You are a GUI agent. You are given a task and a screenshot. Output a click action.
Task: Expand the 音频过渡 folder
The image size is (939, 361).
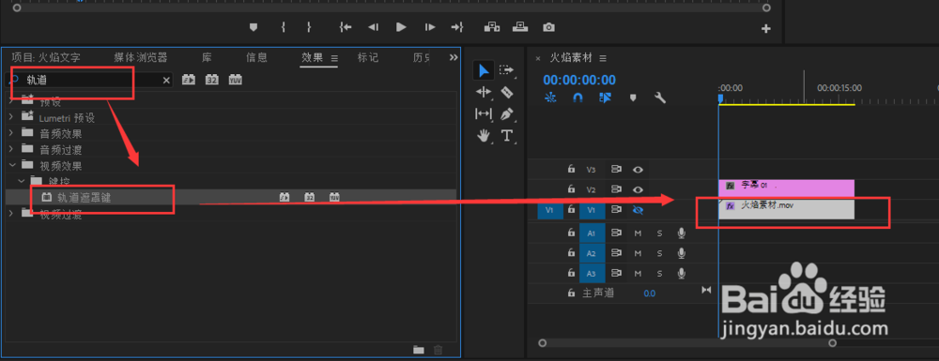(10, 149)
